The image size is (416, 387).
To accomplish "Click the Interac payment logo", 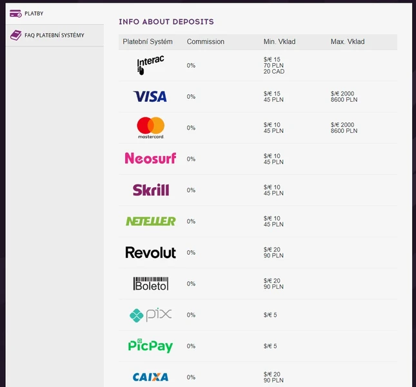I will tap(150, 64).
